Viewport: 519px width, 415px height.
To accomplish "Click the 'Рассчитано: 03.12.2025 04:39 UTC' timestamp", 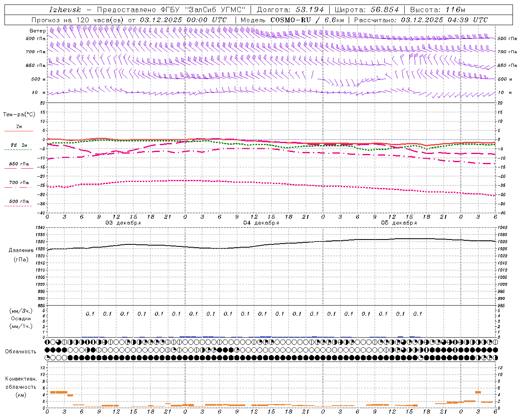I will pyautogui.click(x=421, y=20).
